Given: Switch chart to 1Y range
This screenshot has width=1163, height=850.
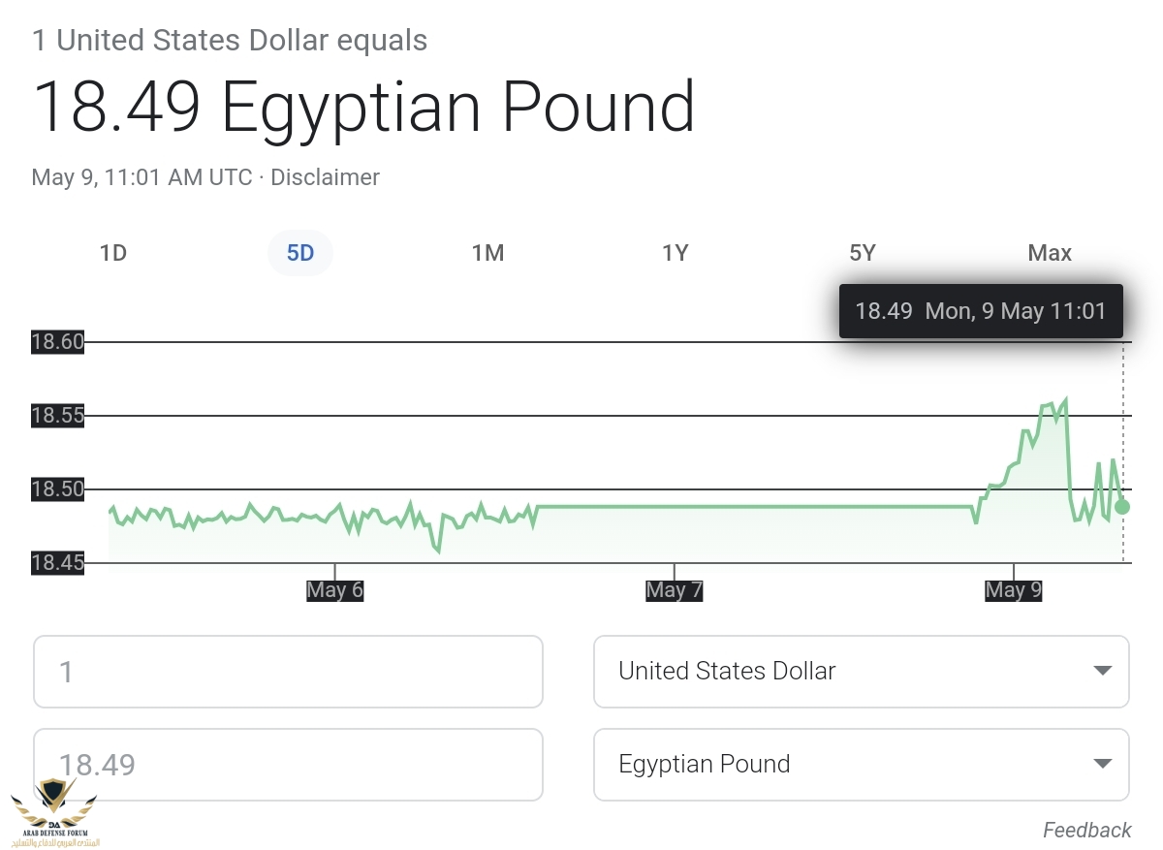Looking at the screenshot, I should tap(675, 253).
